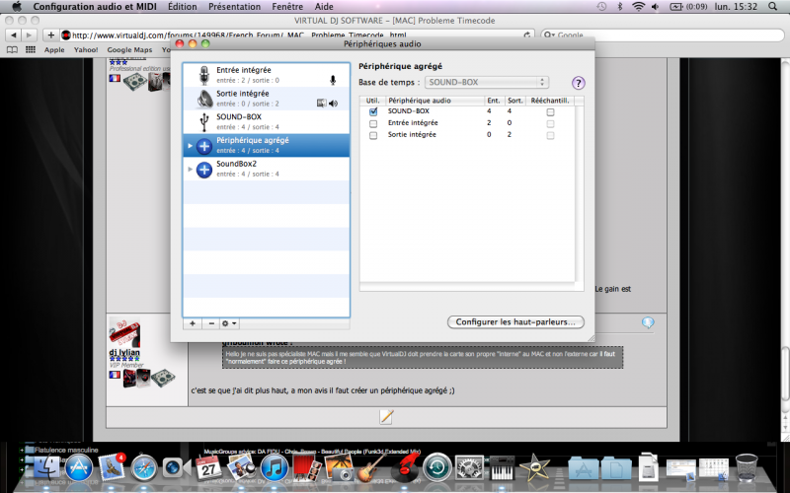Image resolution: width=790 pixels, height=493 pixels.
Task: Open GarageBand guitar icon in Dock
Action: click(371, 467)
